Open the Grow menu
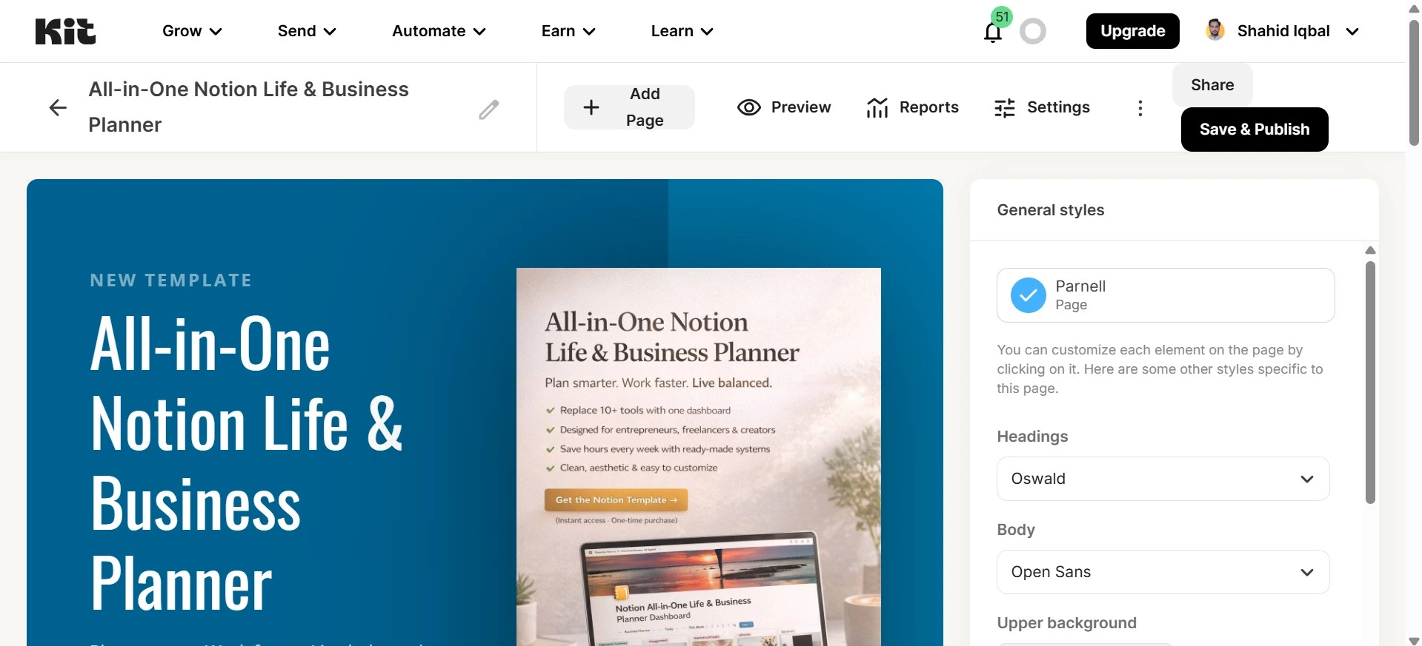The width and height of the screenshot is (1422, 646). coord(192,31)
